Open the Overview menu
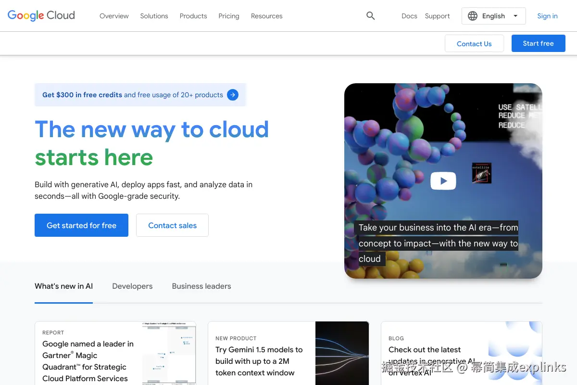This screenshot has width=577, height=385. tap(114, 16)
